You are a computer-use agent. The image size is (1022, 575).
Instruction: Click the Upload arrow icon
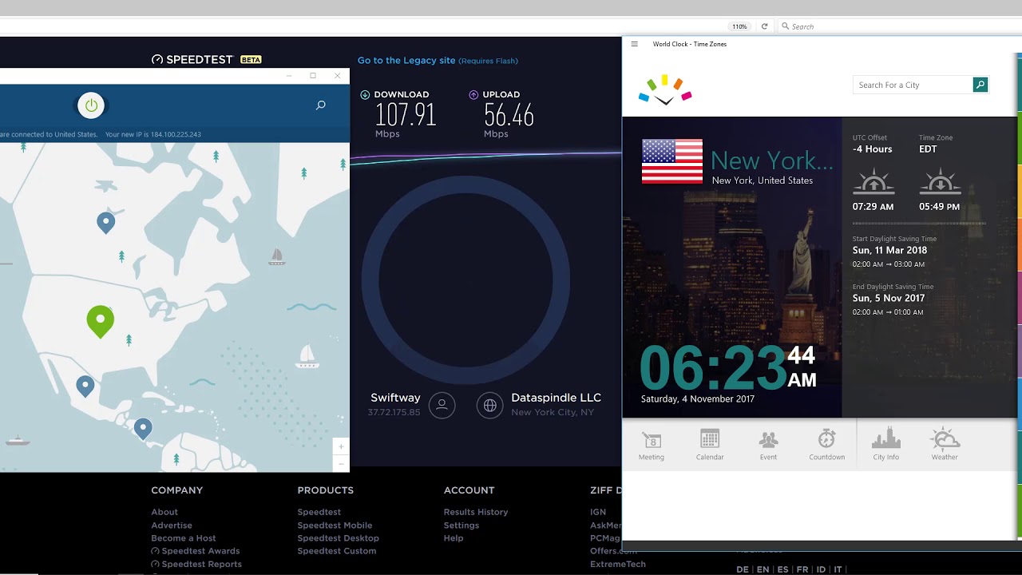473,94
